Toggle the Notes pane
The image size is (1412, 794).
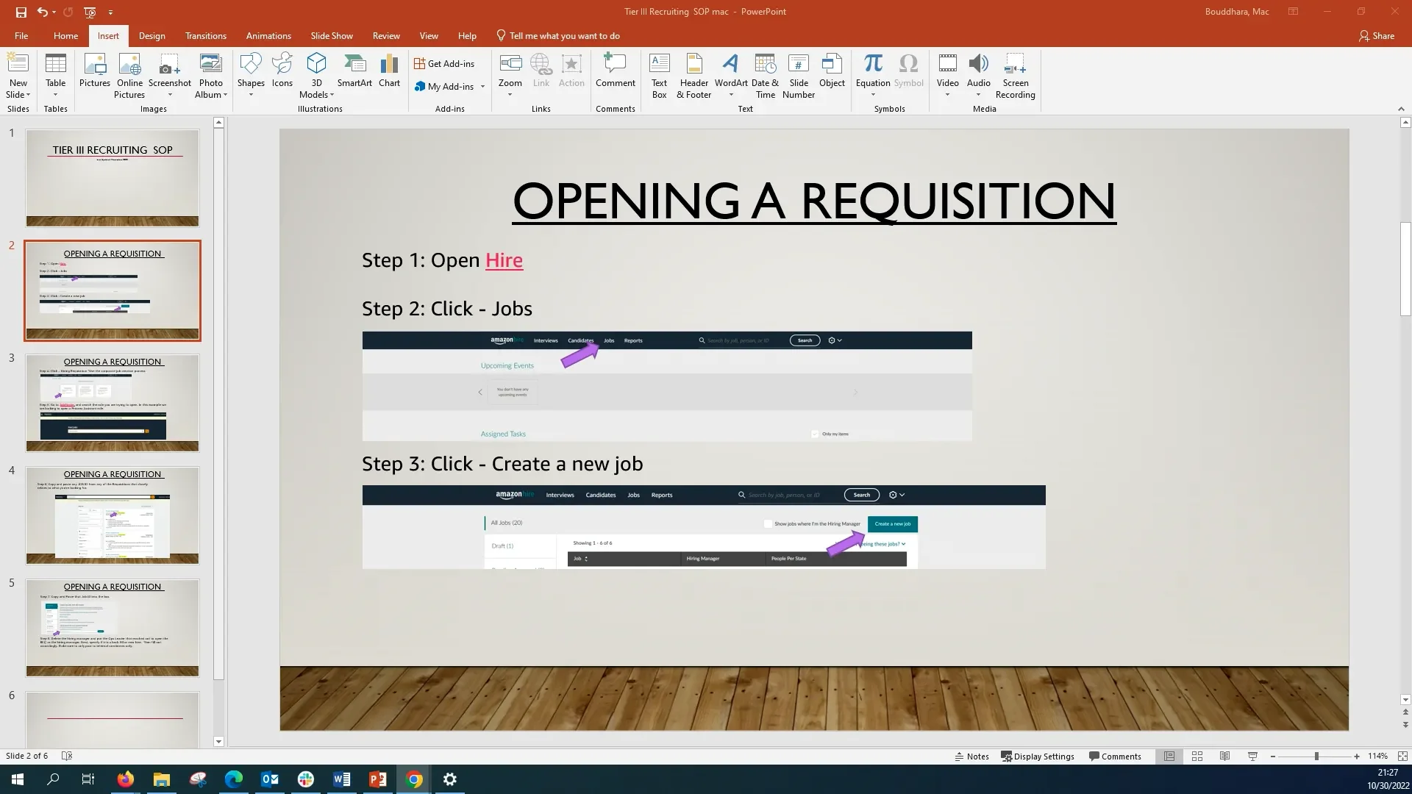971,756
